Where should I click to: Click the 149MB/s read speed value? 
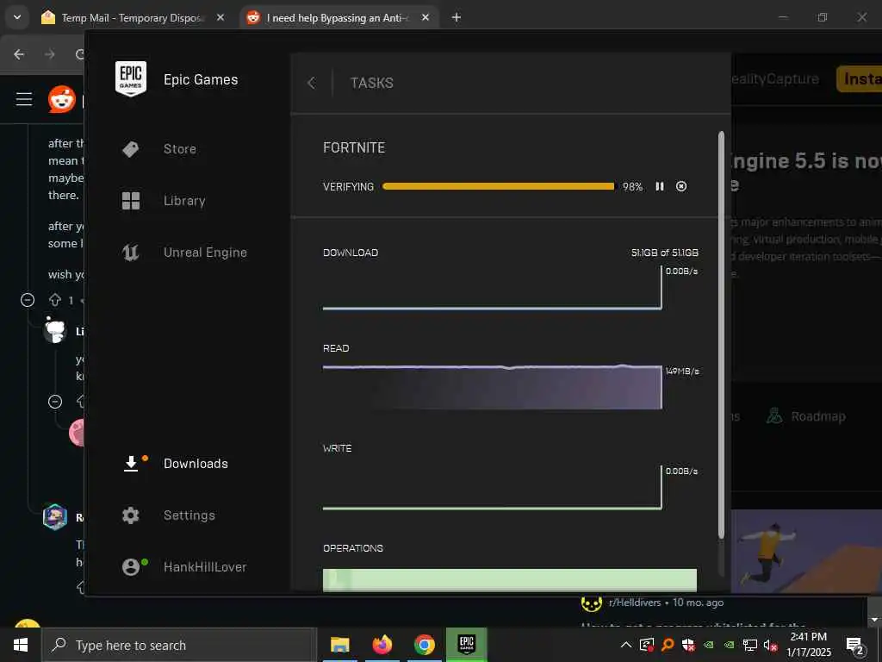click(x=682, y=372)
